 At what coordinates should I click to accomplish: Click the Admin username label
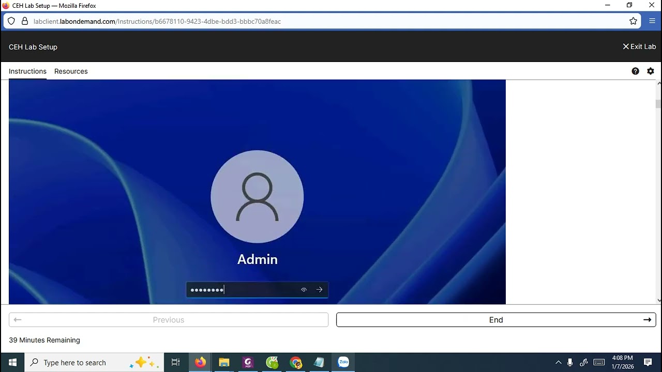[257, 259]
